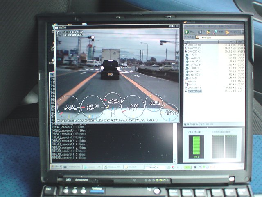Click the Coolant temperature gauge

[x=154, y=105]
